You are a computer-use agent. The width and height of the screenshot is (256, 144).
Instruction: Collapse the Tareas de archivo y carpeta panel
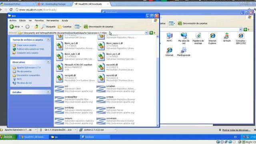pyautogui.click(x=48, y=40)
